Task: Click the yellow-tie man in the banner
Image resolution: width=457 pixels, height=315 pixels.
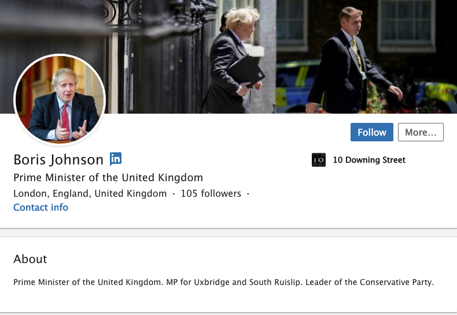Action: [x=353, y=61]
